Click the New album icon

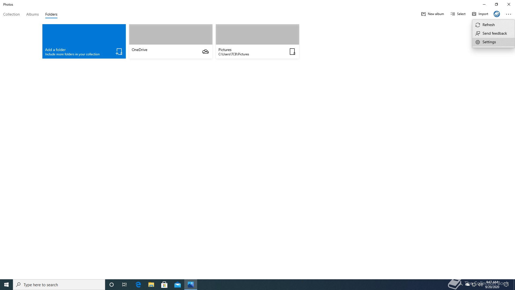coord(424,14)
